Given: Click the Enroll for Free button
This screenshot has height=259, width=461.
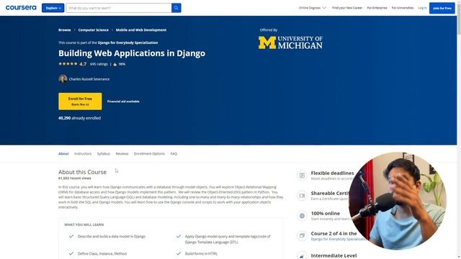Looking at the screenshot, I should (80, 101).
